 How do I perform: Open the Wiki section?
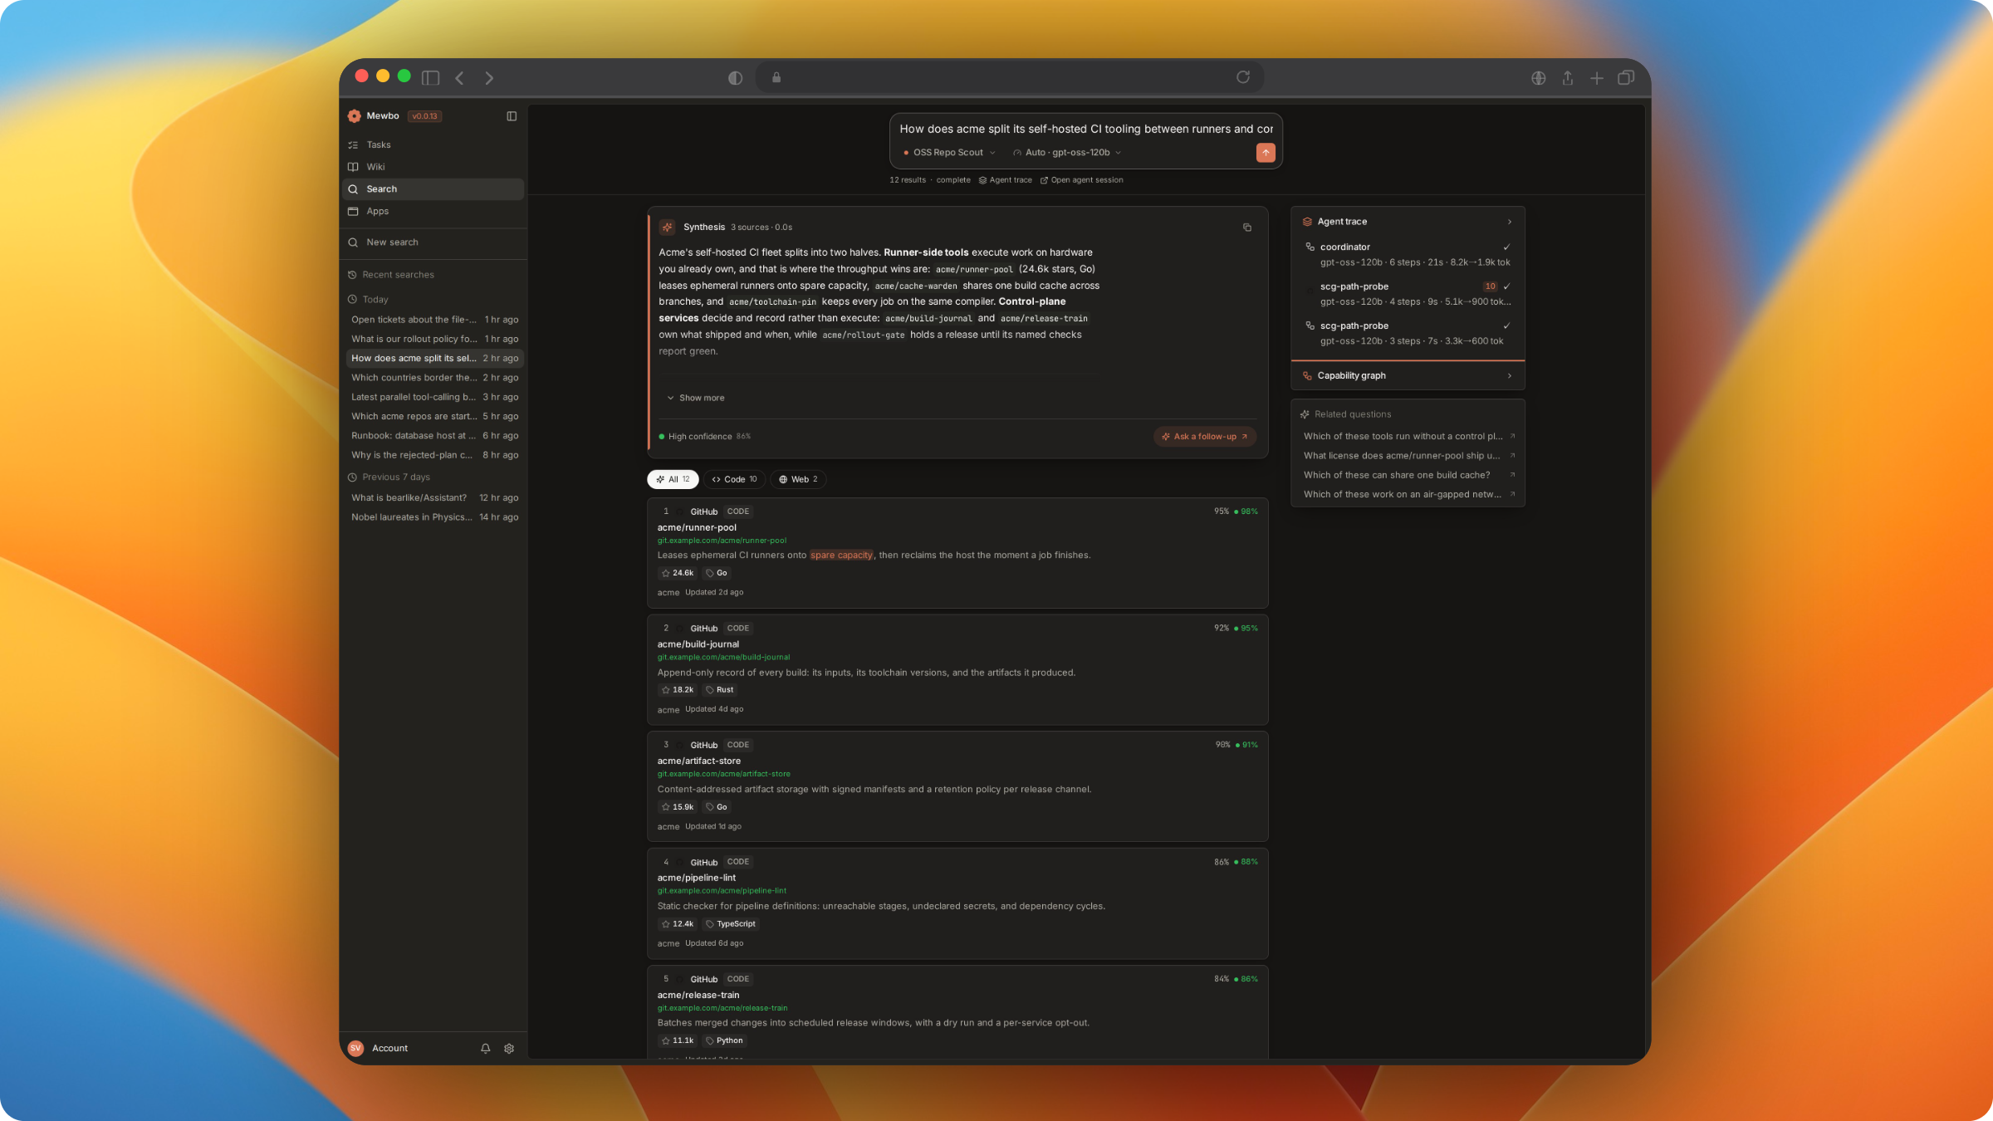(x=433, y=167)
